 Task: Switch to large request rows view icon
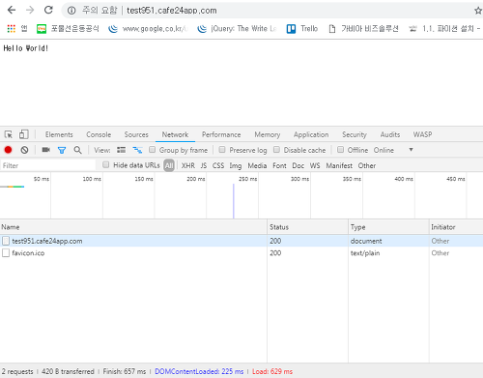click(x=121, y=150)
